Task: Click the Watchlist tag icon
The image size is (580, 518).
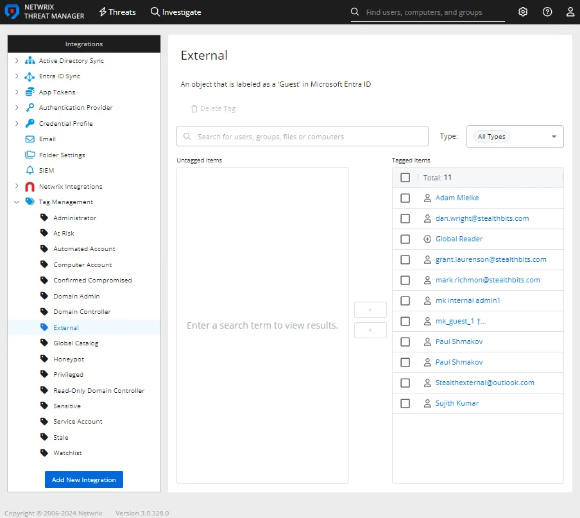Action: [x=44, y=453]
